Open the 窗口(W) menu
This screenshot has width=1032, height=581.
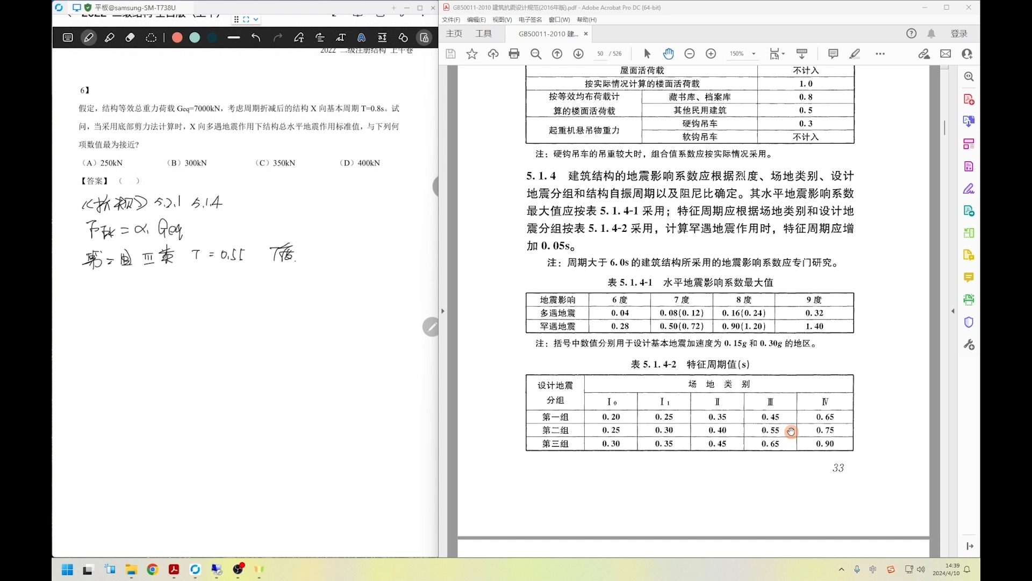[559, 19]
